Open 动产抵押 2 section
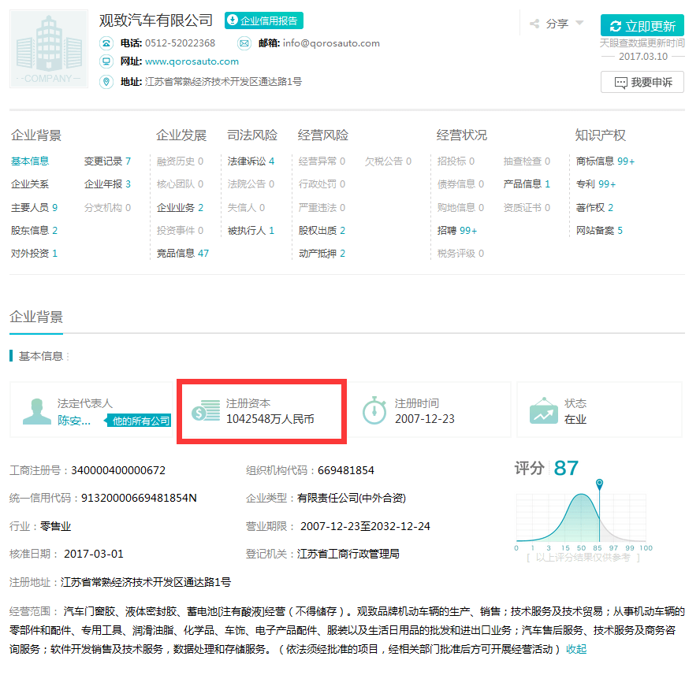The height and width of the screenshot is (675, 700). click(322, 254)
